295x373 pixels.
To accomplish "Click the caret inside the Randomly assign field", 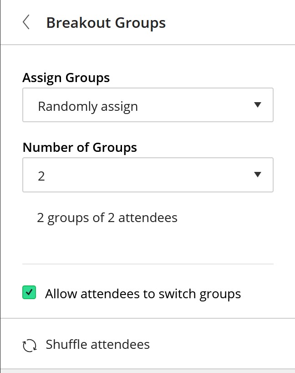I will [x=258, y=105].
